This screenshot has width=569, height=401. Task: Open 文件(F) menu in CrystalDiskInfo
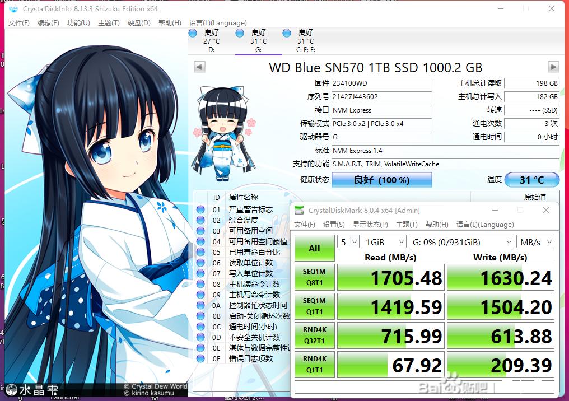[19, 23]
